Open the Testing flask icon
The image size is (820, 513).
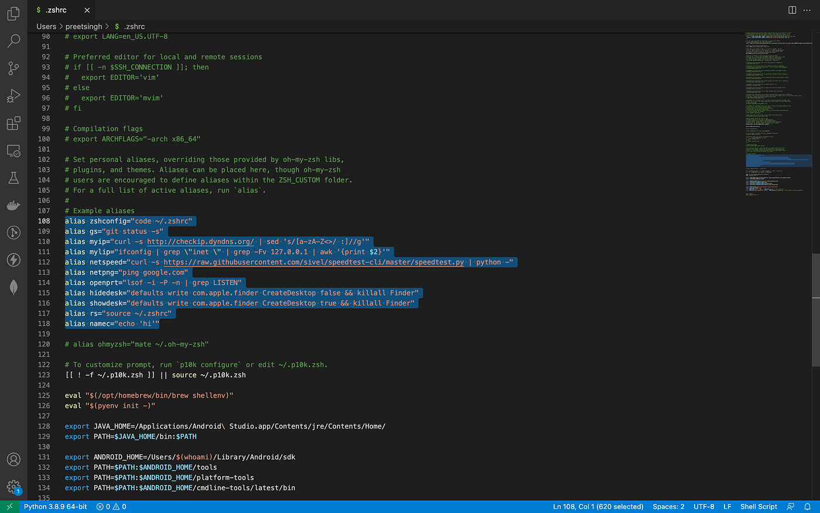13,178
